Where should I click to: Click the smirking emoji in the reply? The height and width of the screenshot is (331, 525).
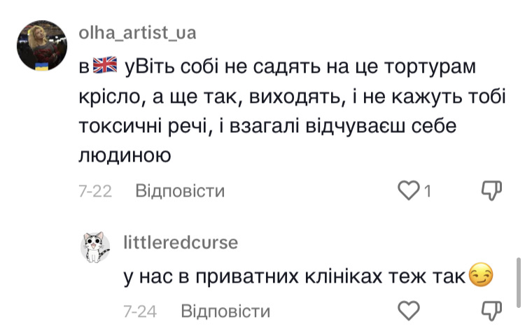[x=480, y=278]
